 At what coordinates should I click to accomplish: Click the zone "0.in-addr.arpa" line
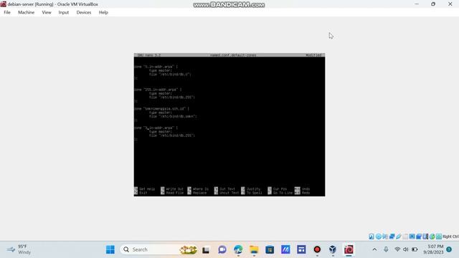pos(156,67)
